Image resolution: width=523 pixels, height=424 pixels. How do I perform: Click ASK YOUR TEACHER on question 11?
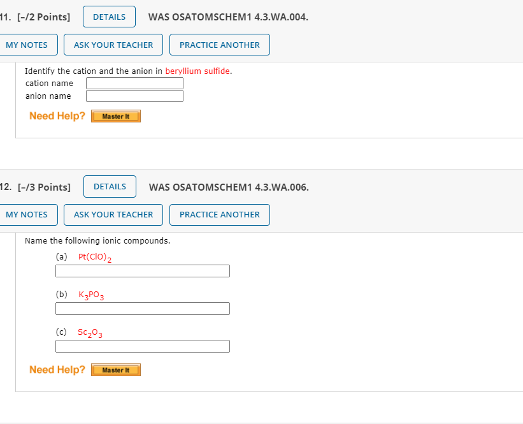pos(113,45)
